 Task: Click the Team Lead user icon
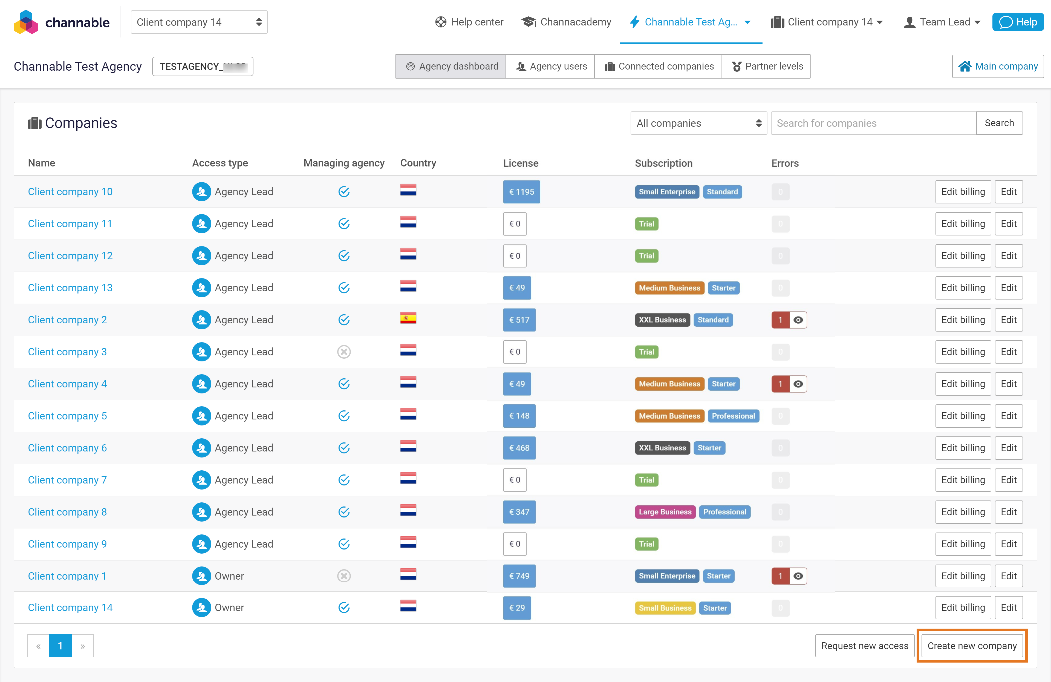point(909,22)
